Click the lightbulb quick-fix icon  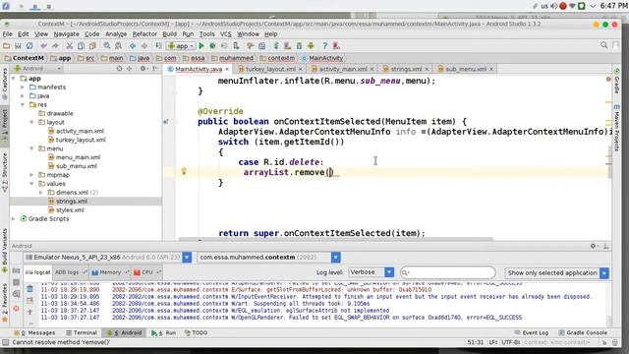coord(184,171)
